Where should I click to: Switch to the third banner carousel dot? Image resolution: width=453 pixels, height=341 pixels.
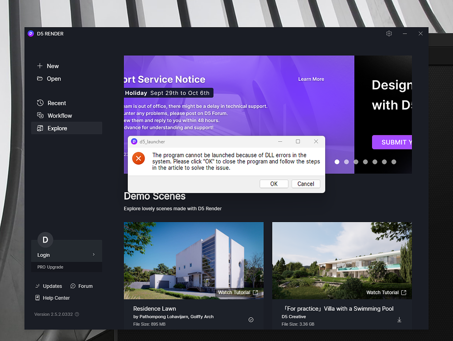pyautogui.click(x=356, y=162)
